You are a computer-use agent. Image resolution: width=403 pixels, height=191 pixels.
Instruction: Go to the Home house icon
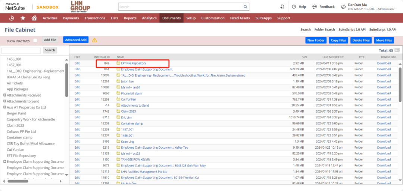tap(34, 18)
